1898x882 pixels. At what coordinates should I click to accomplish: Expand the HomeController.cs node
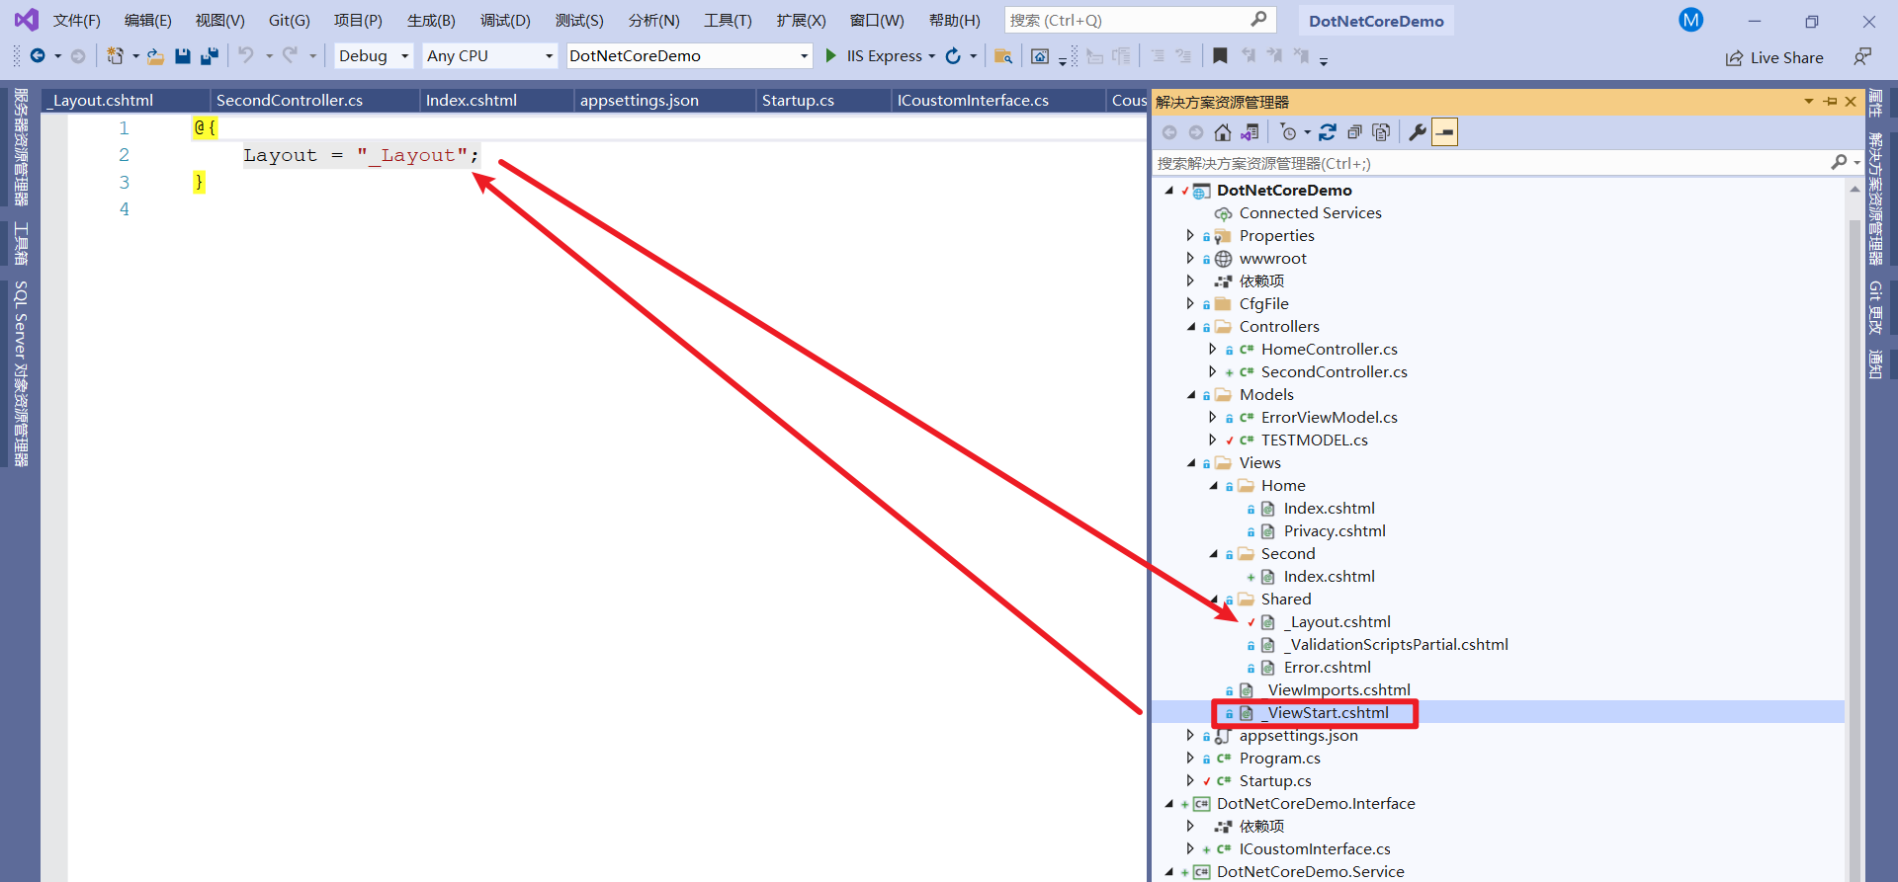(1213, 349)
